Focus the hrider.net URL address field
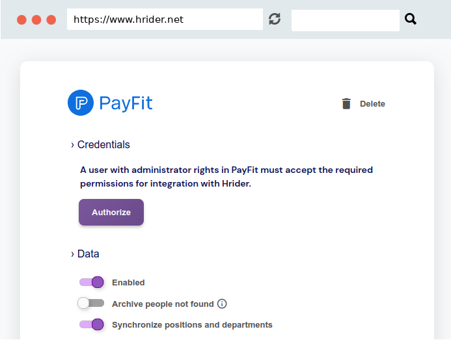The width and height of the screenshot is (451, 340). click(165, 20)
